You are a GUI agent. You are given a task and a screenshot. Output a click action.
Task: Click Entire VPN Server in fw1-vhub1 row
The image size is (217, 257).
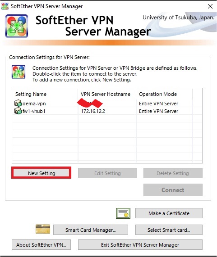click(158, 111)
